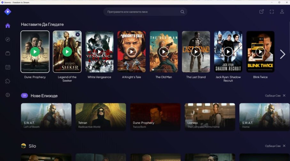Image resolution: width=290 pixels, height=161 pixels.
Task: Play Jack Ryan: Shadow Recruit
Action: tap(228, 52)
